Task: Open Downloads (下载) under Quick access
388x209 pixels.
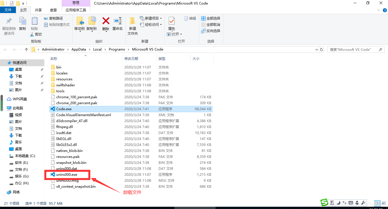Action: pyautogui.click(x=18, y=76)
